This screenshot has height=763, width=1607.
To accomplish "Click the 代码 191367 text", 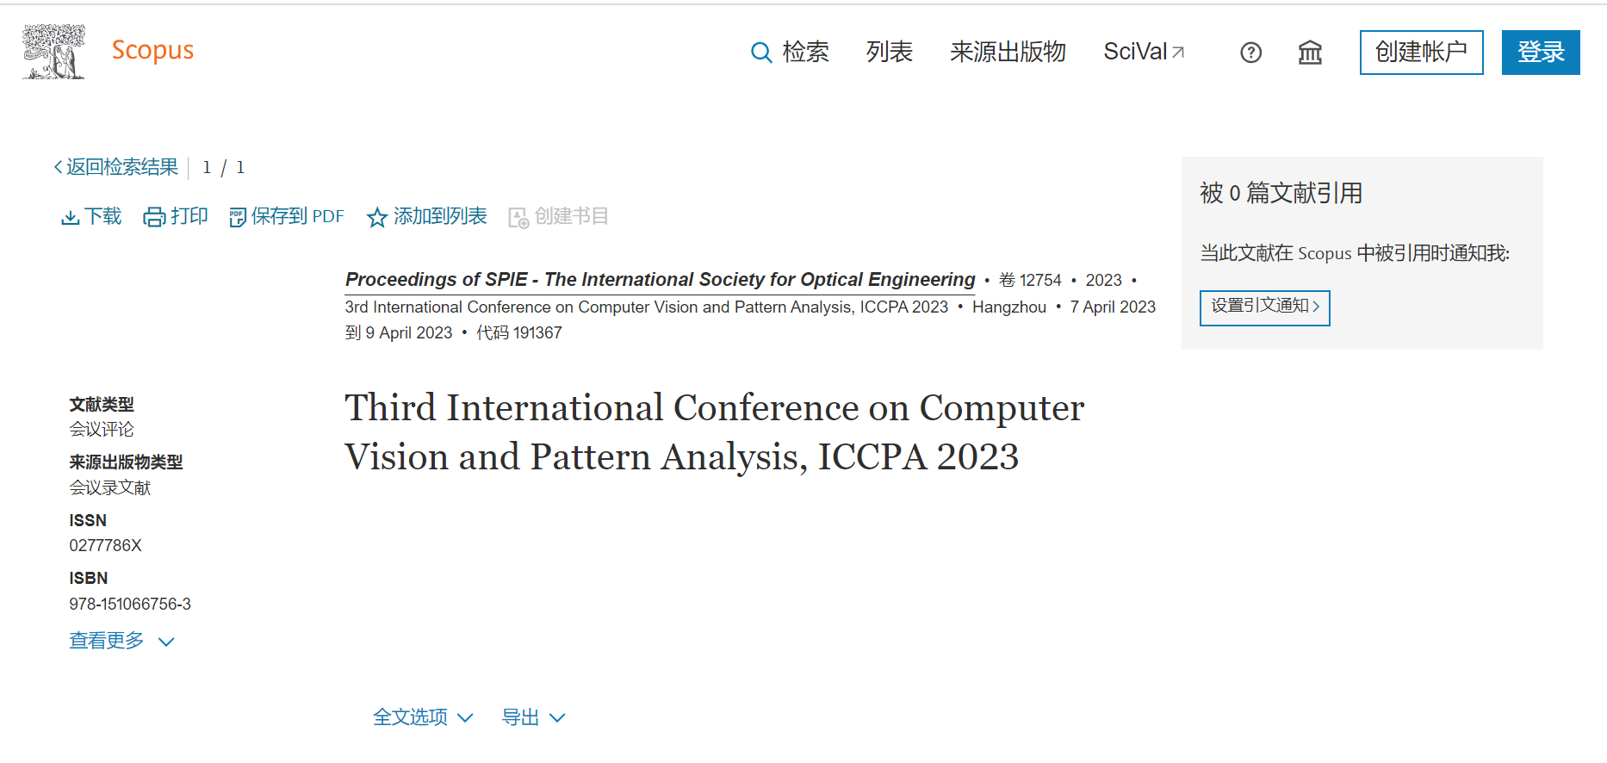I will [x=518, y=333].
